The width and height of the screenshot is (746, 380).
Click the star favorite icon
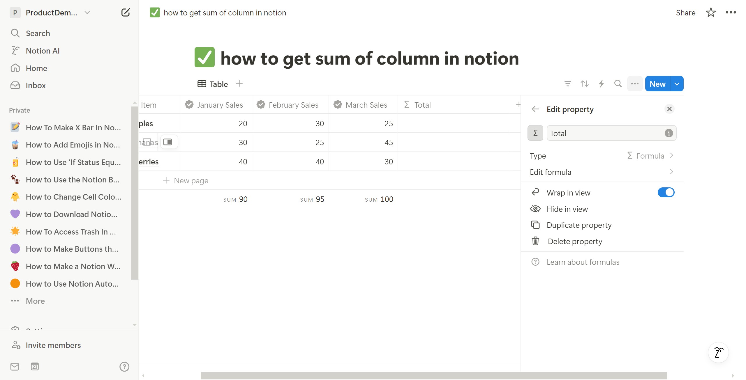711,13
